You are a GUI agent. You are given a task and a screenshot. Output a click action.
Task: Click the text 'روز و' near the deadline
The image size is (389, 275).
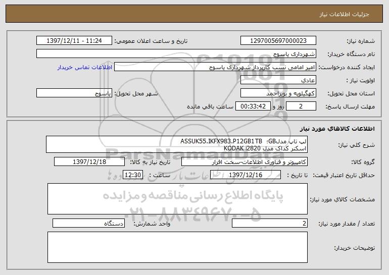point(278,106)
